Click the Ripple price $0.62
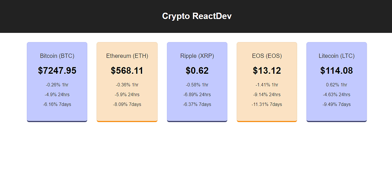Image resolution: width=392 pixels, height=169 pixels. [x=197, y=71]
